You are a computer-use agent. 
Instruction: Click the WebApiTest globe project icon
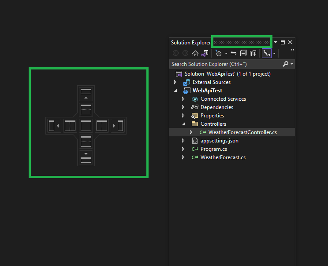point(186,91)
